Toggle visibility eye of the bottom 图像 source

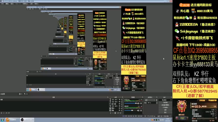(x=119, y=110)
